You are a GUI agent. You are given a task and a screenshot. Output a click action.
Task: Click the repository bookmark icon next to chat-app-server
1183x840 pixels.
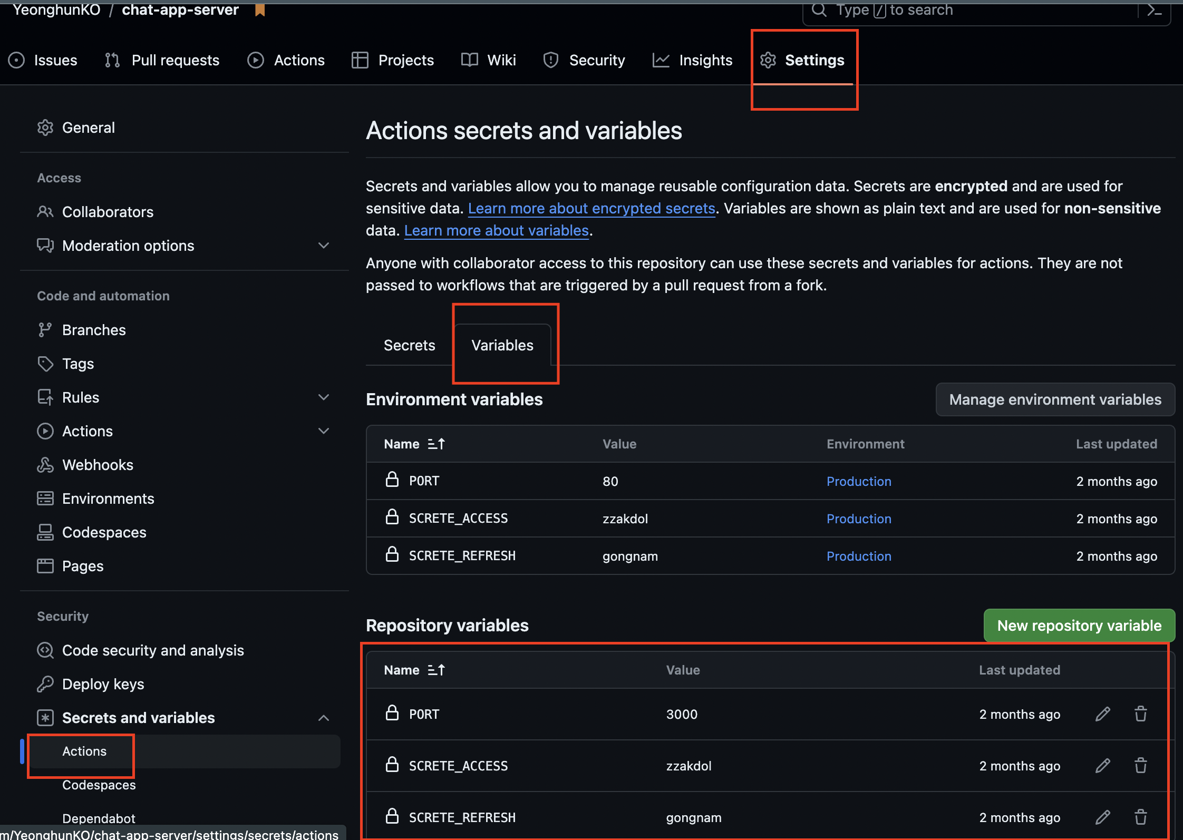(259, 9)
